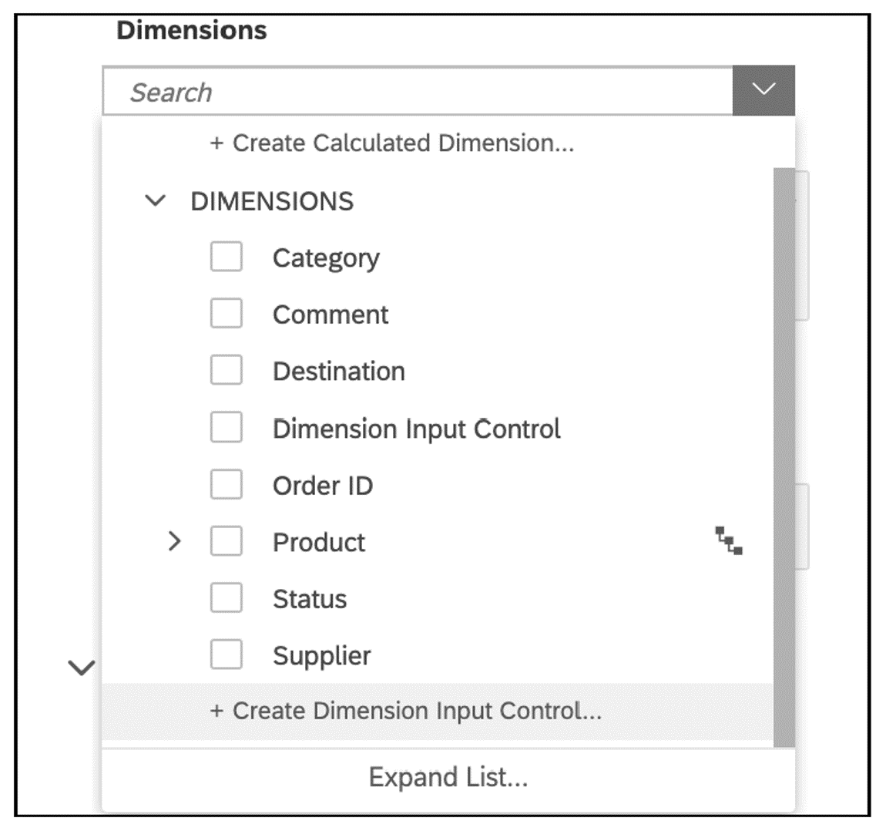Screen dimensions: 886x831
Task: Click Expand List at the bottom
Action: (x=449, y=778)
